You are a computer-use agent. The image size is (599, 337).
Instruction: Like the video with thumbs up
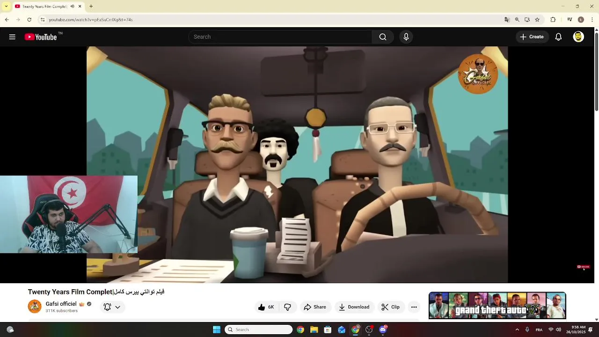pos(266,307)
